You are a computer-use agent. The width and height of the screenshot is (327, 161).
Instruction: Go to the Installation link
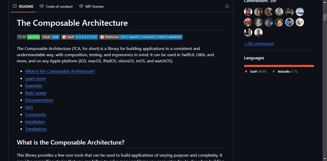pos(35,122)
